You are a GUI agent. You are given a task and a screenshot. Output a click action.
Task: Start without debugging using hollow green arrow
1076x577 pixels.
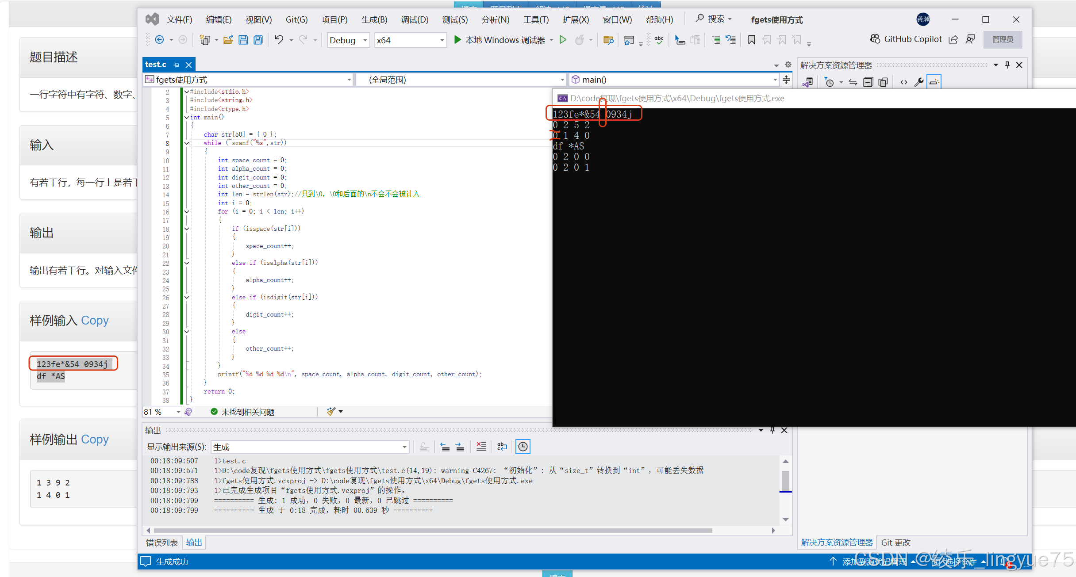click(563, 40)
